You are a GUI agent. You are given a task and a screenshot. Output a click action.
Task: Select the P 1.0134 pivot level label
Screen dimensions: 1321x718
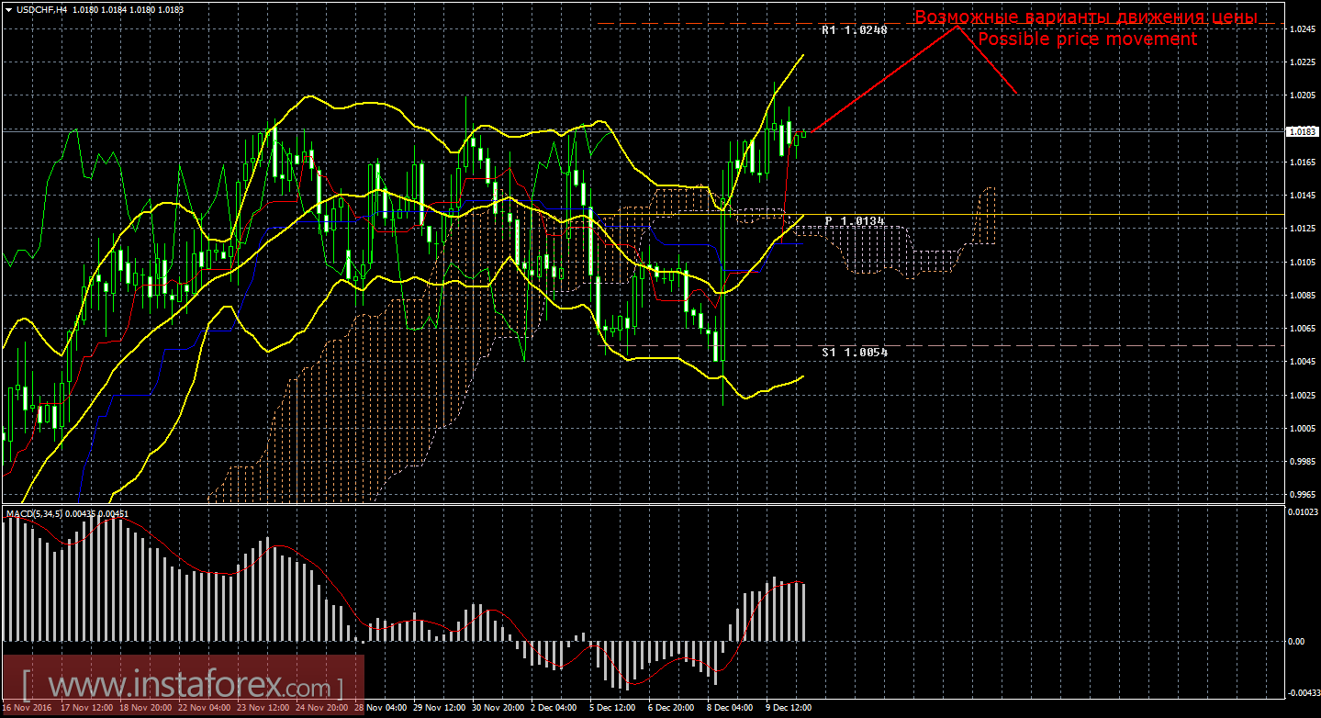pyautogui.click(x=855, y=221)
